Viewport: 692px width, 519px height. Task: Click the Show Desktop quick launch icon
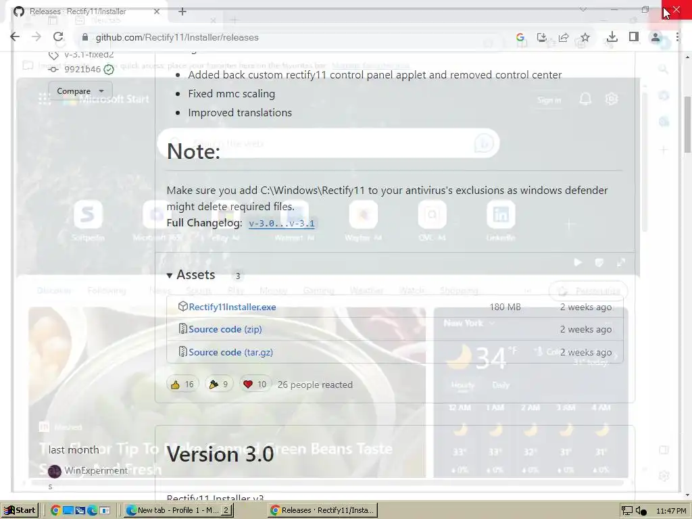click(68, 511)
